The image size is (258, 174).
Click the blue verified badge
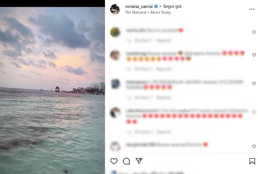[x=156, y=6]
